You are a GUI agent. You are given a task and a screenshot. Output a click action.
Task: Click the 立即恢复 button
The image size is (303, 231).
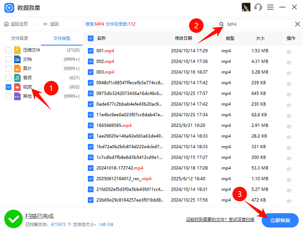[x=280, y=219]
